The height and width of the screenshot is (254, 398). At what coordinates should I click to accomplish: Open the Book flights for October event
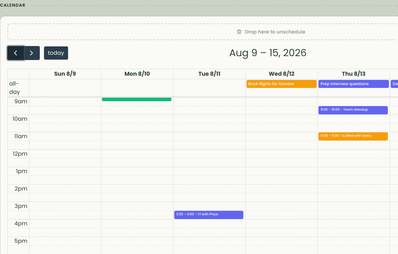pyautogui.click(x=281, y=84)
